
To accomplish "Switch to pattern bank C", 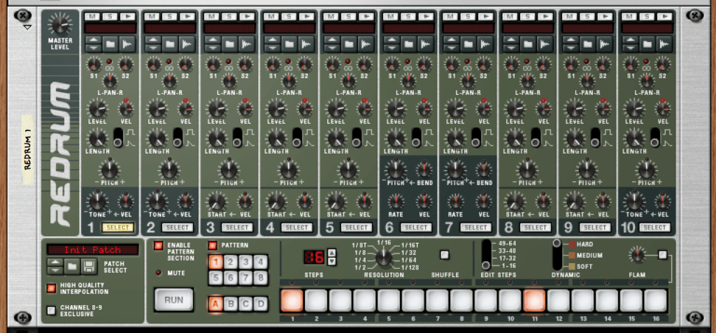I will pos(245,304).
